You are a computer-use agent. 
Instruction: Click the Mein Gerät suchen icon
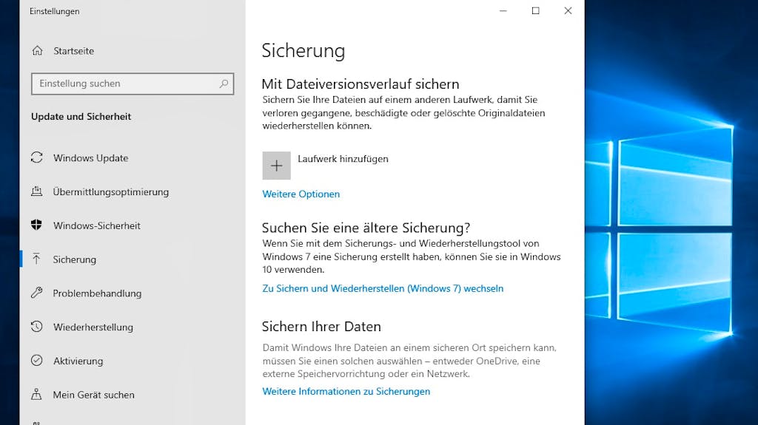(x=36, y=394)
